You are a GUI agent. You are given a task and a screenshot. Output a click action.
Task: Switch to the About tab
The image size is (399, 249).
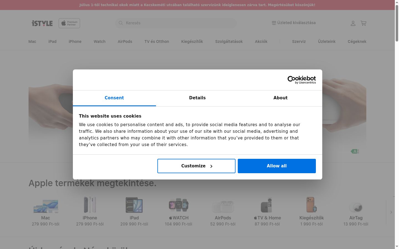pos(280,98)
